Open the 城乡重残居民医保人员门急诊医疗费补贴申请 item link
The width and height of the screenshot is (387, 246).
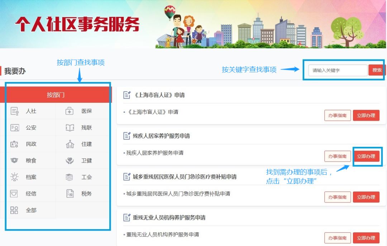(x=178, y=194)
